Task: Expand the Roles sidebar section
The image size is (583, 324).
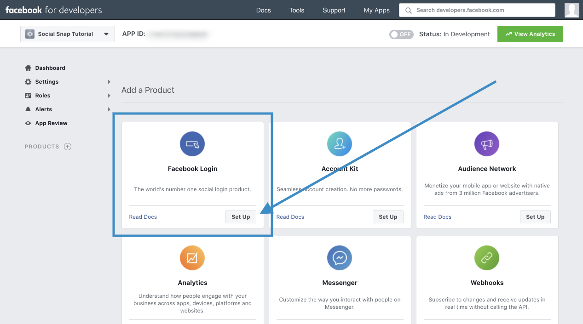Action: pyautogui.click(x=109, y=95)
